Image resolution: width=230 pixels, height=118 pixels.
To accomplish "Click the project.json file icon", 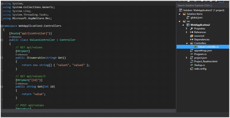I will (x=191, y=58).
